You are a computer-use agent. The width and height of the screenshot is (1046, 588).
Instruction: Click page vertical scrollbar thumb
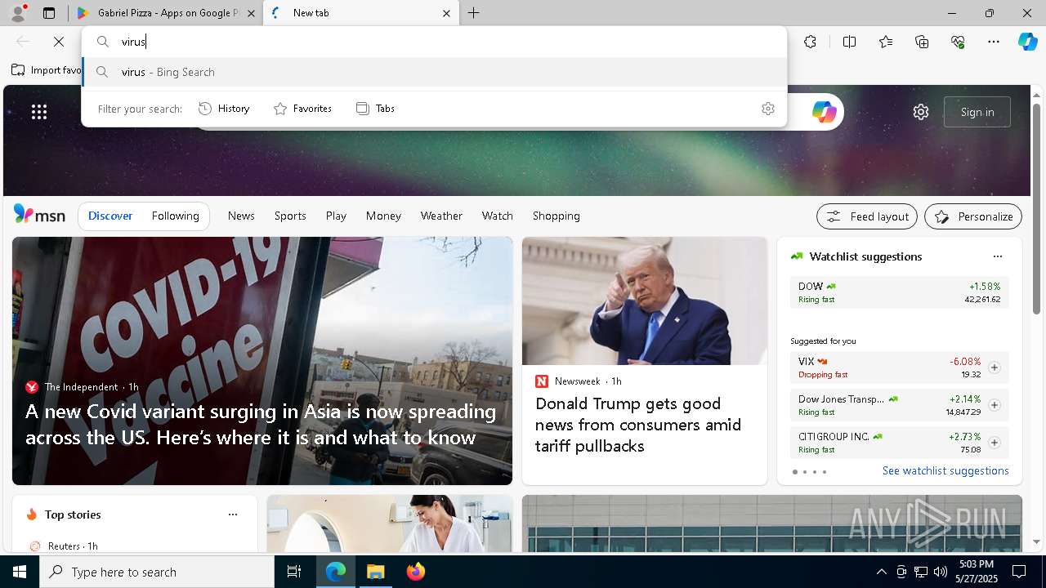(x=1036, y=208)
